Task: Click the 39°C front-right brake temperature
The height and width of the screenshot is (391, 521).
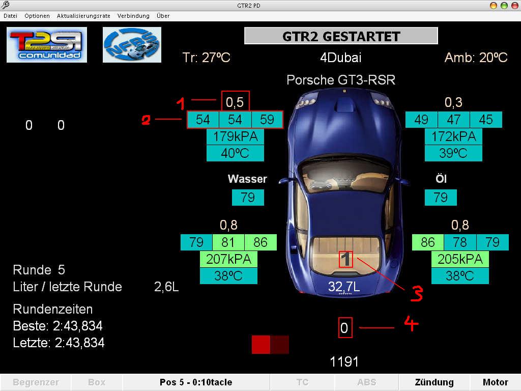Action: pos(453,153)
